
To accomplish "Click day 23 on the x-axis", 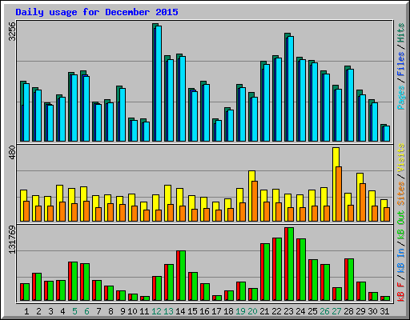I will pos(289,311).
